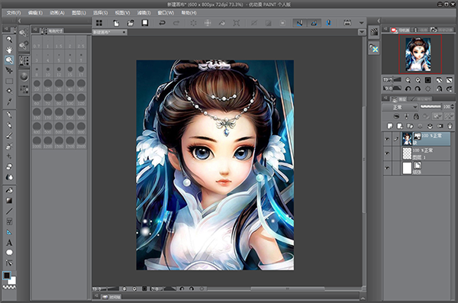Select the Text tool (A)
458x303 pixels.
[9, 243]
